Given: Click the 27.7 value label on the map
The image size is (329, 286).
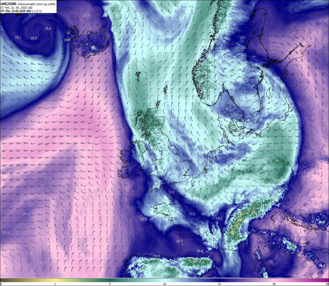Looking at the screenshot, I should (x=317, y=102).
